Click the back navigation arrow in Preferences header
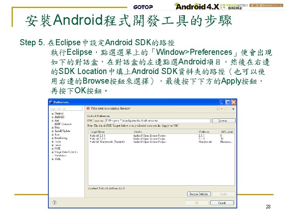288x216 pixels. [218, 109]
